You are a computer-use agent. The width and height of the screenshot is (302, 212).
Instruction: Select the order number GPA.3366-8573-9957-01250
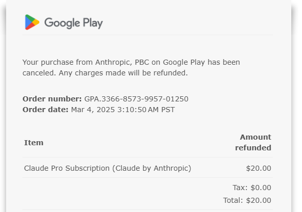(x=136, y=99)
